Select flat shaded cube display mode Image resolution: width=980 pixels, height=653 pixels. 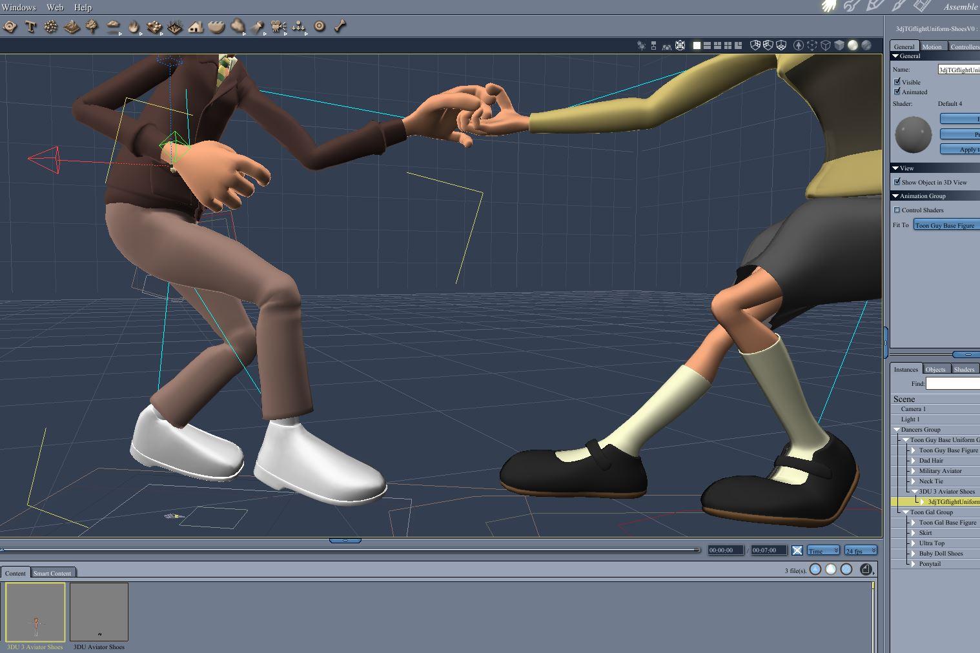(x=839, y=45)
